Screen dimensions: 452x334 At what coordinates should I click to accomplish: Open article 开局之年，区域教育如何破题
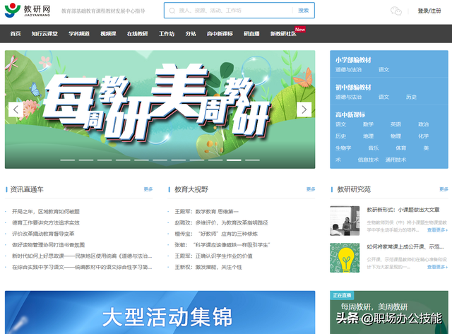click(x=46, y=212)
